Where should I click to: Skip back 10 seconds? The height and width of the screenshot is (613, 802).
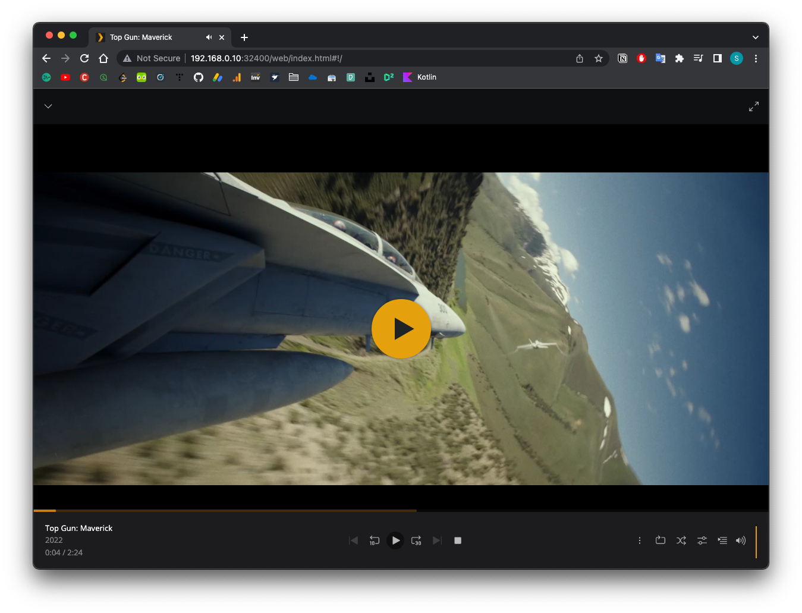tap(375, 540)
